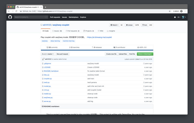Open a new browser tab
The width and height of the screenshot is (194, 123).
point(46,7)
